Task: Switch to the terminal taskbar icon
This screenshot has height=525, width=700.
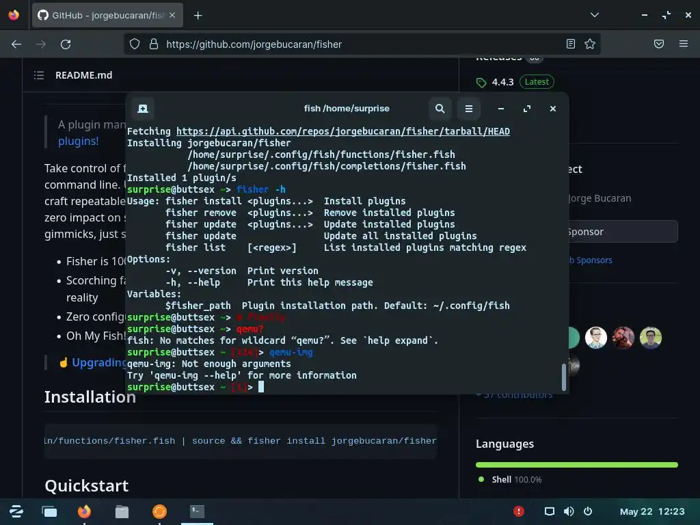Action: pos(197,511)
